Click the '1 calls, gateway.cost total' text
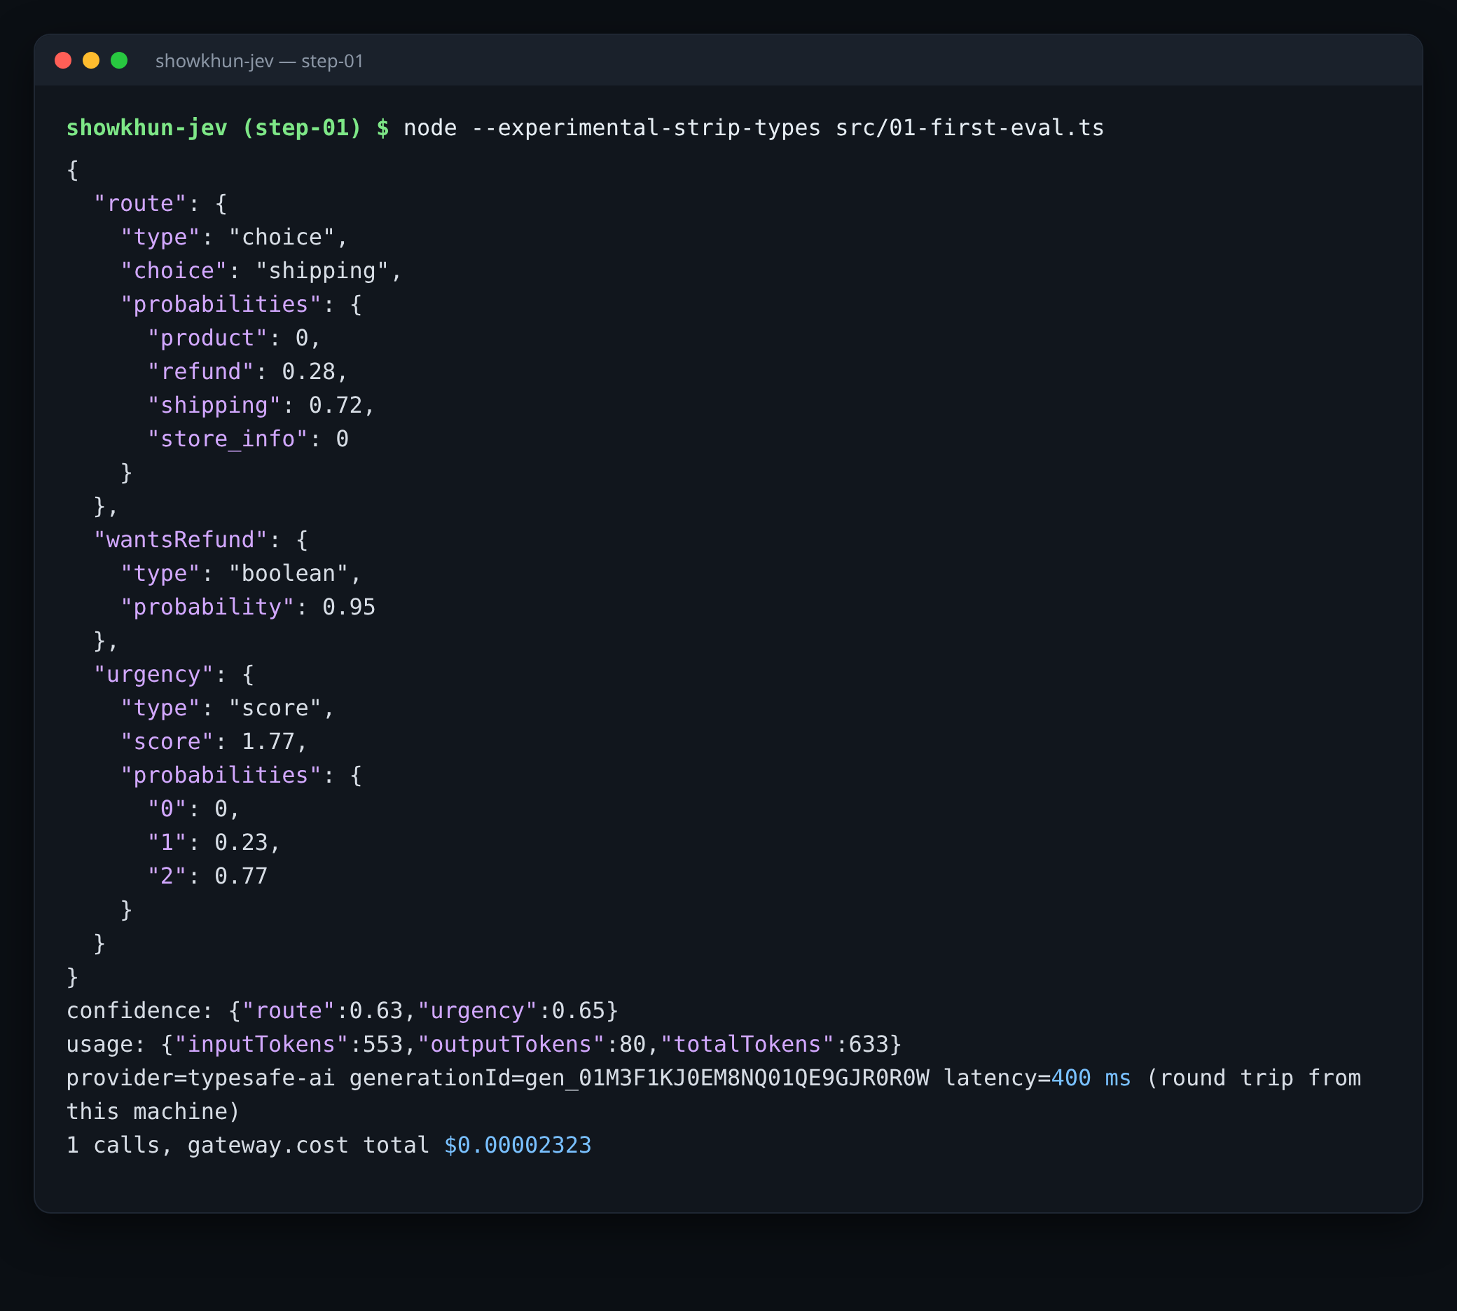The height and width of the screenshot is (1311, 1457). click(248, 1145)
